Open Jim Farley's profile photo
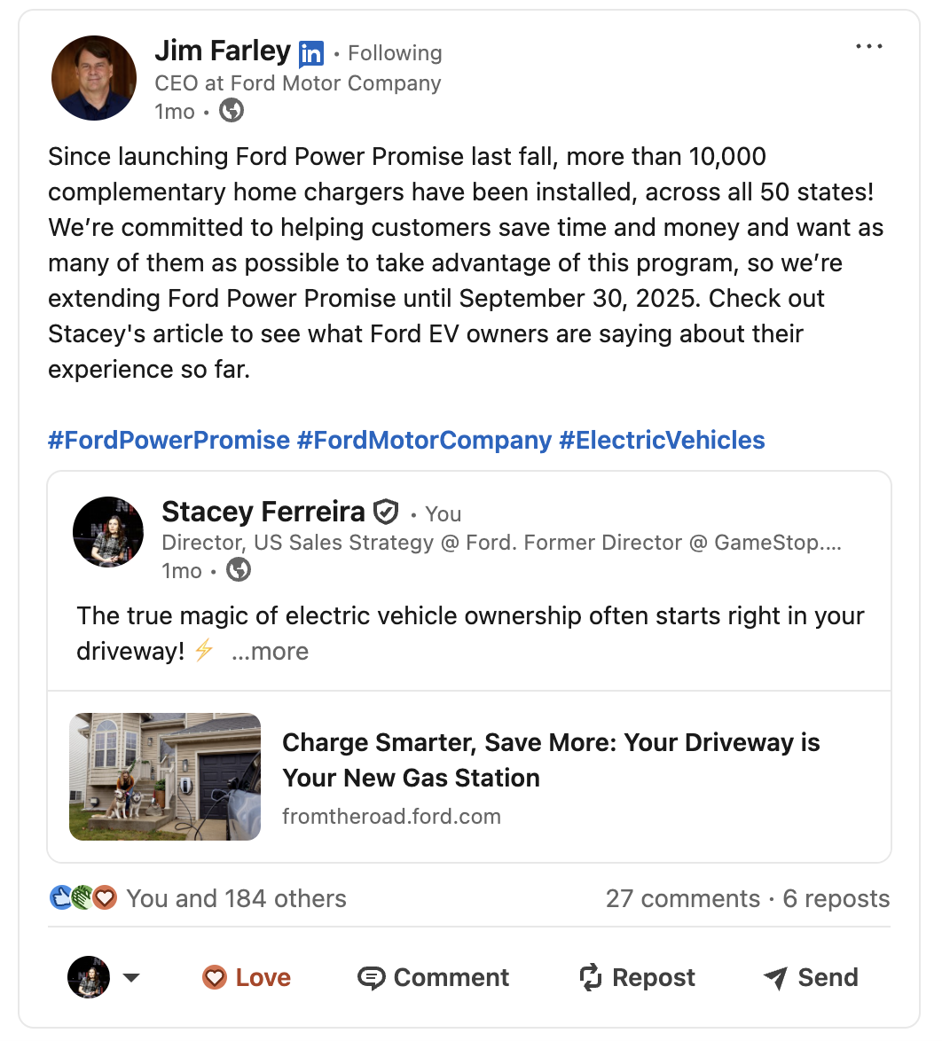Screen dimensions: 942x1041 pyautogui.click(x=94, y=78)
